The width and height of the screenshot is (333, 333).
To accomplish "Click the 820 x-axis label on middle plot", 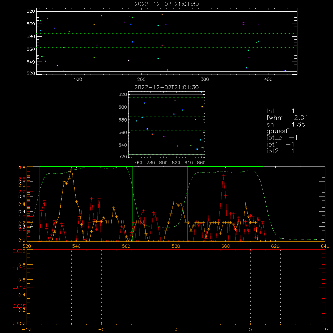I will (176, 163).
